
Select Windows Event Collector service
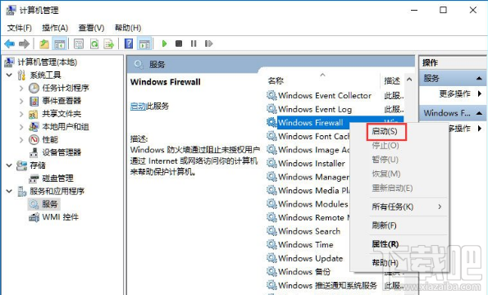click(x=325, y=96)
